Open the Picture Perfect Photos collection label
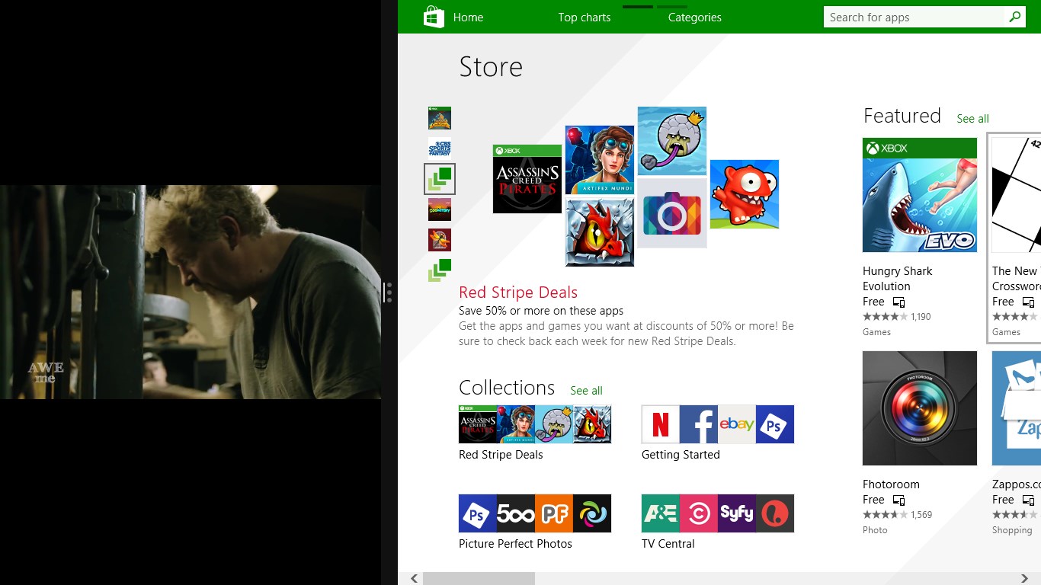 click(x=515, y=544)
